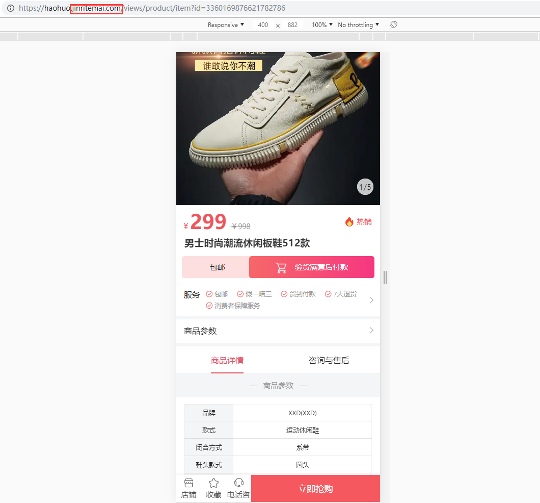Click the viewport width field showing 400

[263, 25]
